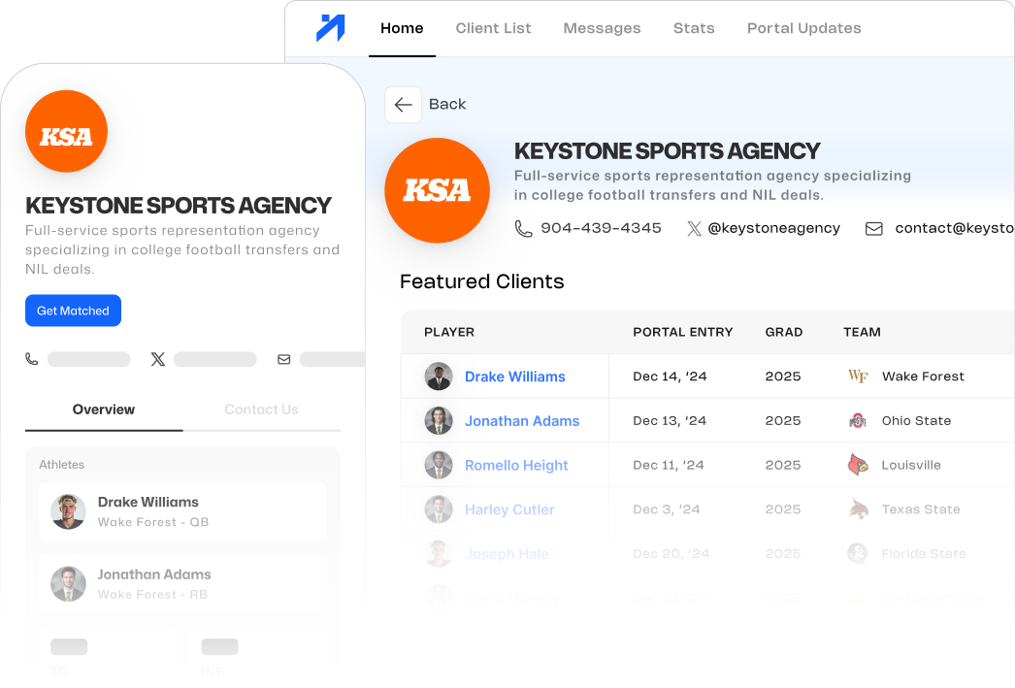This screenshot has width=1015, height=688.
Task: Click the envelope icon beside contact email
Action: click(x=873, y=229)
